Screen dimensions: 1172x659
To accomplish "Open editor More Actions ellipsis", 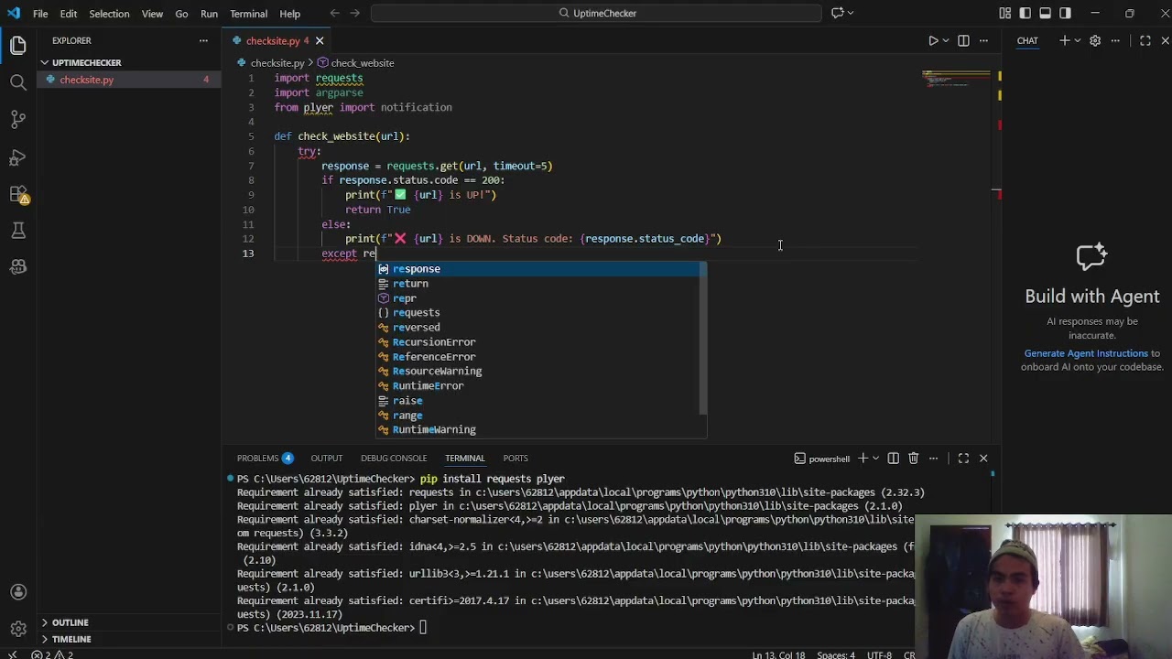I will point(983,40).
